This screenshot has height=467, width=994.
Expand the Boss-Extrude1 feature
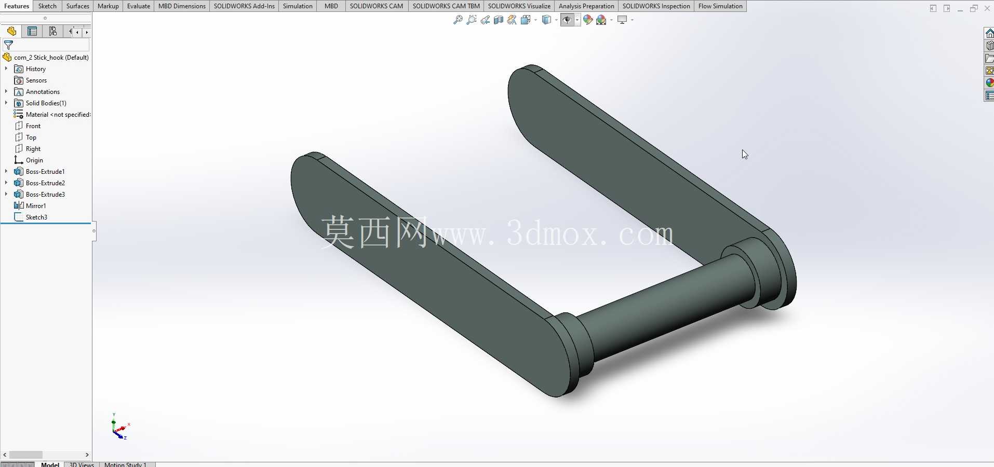pyautogui.click(x=6, y=171)
